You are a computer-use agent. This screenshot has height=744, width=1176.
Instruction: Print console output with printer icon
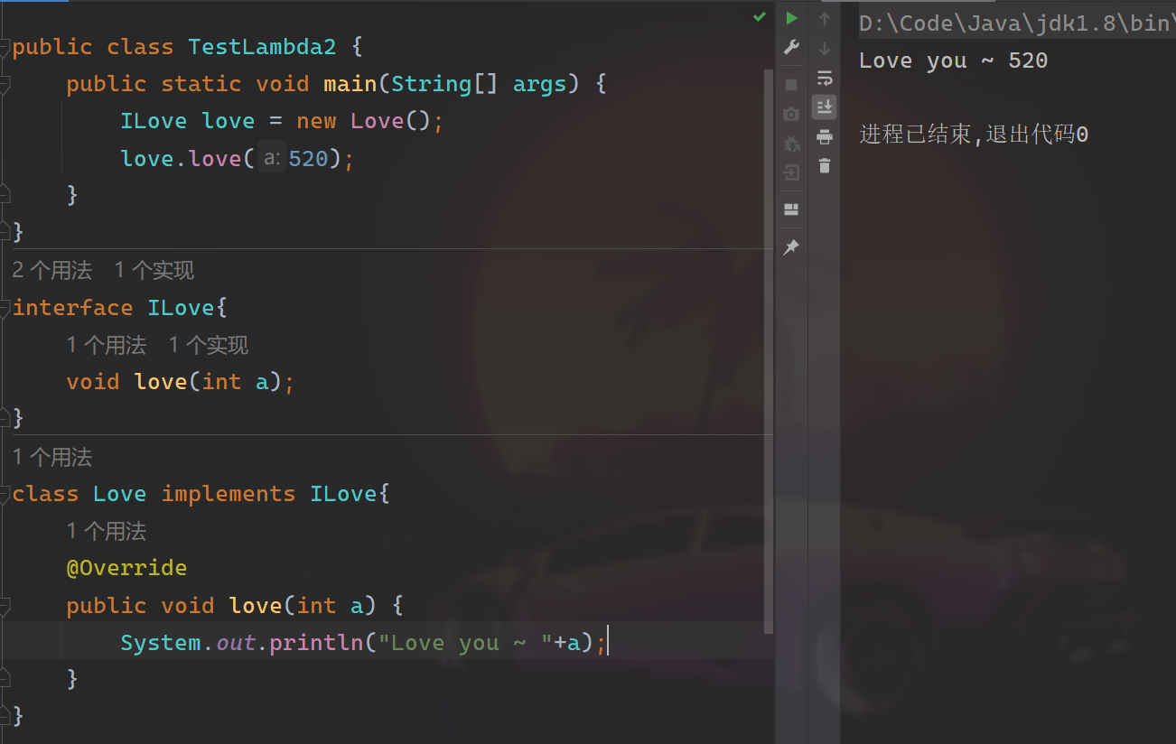(x=824, y=136)
